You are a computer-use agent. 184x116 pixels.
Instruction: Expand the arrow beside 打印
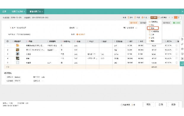click(x=149, y=18)
